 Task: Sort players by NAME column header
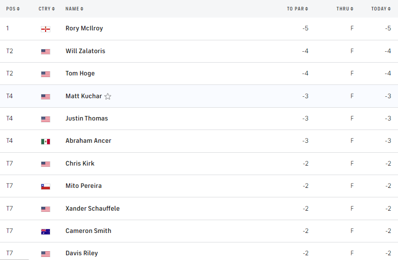point(74,9)
